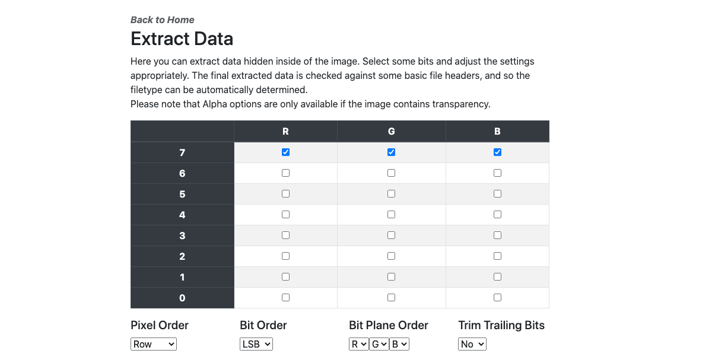Uncheck the B bit 7 checkbox
712x363 pixels.
pos(497,152)
